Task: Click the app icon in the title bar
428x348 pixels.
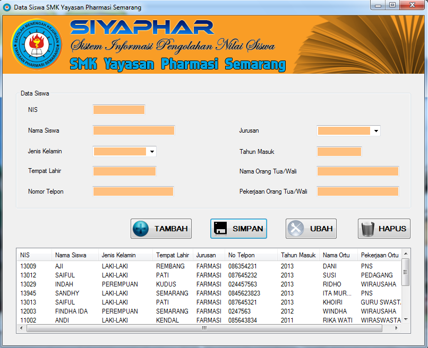Action: (7, 7)
